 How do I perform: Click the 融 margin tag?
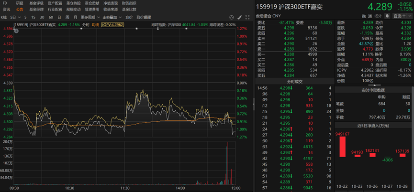(364, 16)
